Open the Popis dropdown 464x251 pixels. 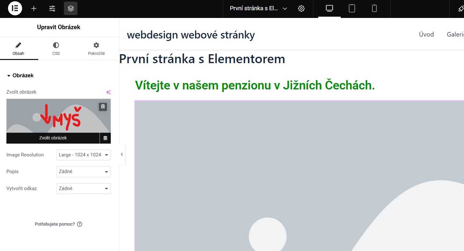click(83, 172)
